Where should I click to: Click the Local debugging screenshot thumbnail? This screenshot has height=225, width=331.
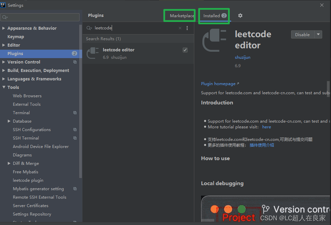click(x=266, y=209)
